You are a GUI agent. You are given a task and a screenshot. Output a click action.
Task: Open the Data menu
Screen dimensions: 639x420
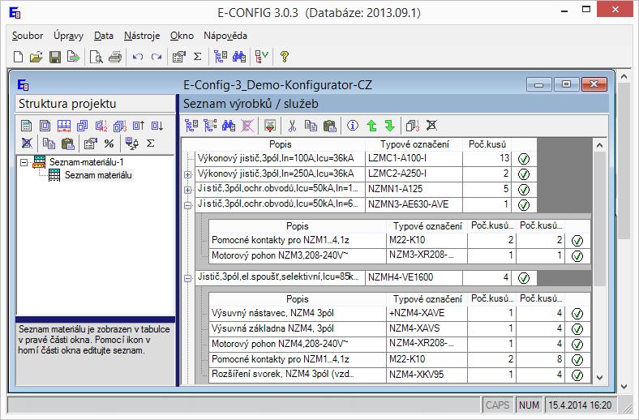click(x=104, y=36)
